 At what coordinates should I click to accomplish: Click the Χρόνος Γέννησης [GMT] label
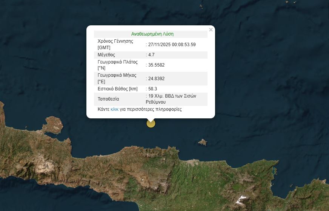[115, 44]
